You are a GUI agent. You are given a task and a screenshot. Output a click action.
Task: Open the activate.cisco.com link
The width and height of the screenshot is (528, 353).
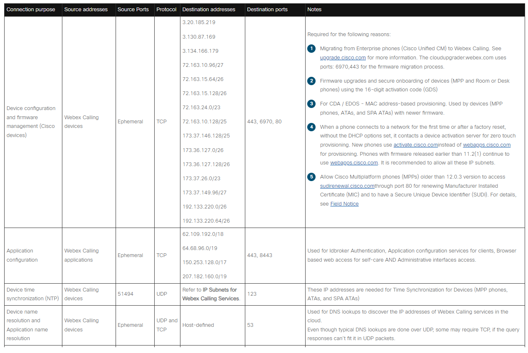pyautogui.click(x=415, y=145)
